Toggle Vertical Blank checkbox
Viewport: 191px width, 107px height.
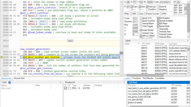click(x=141, y=23)
